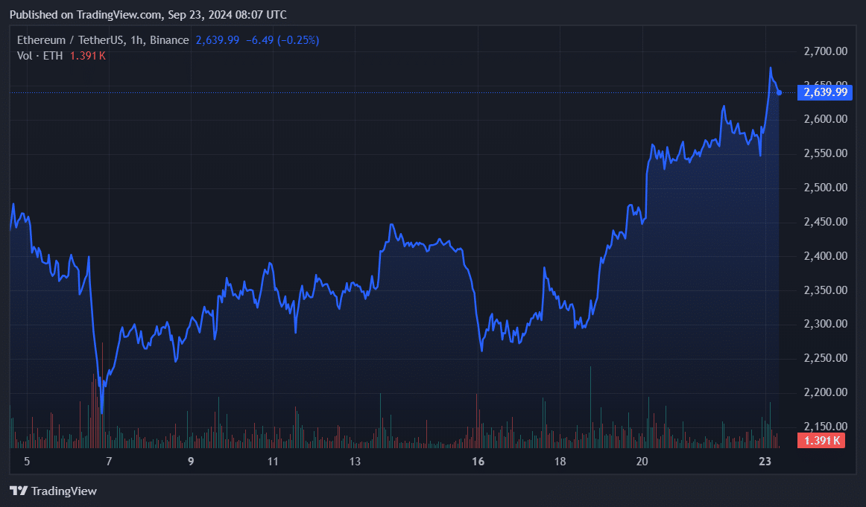Toggle the blue current price label on axis
The width and height of the screenshot is (866, 507).
pos(824,92)
